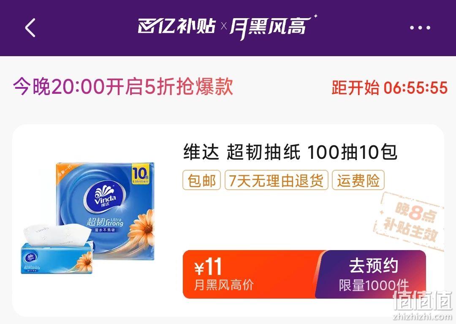Viewport: 456px width, 324px height.
Task: Tap the 百亿补贴 logo in the header
Action: click(x=177, y=26)
